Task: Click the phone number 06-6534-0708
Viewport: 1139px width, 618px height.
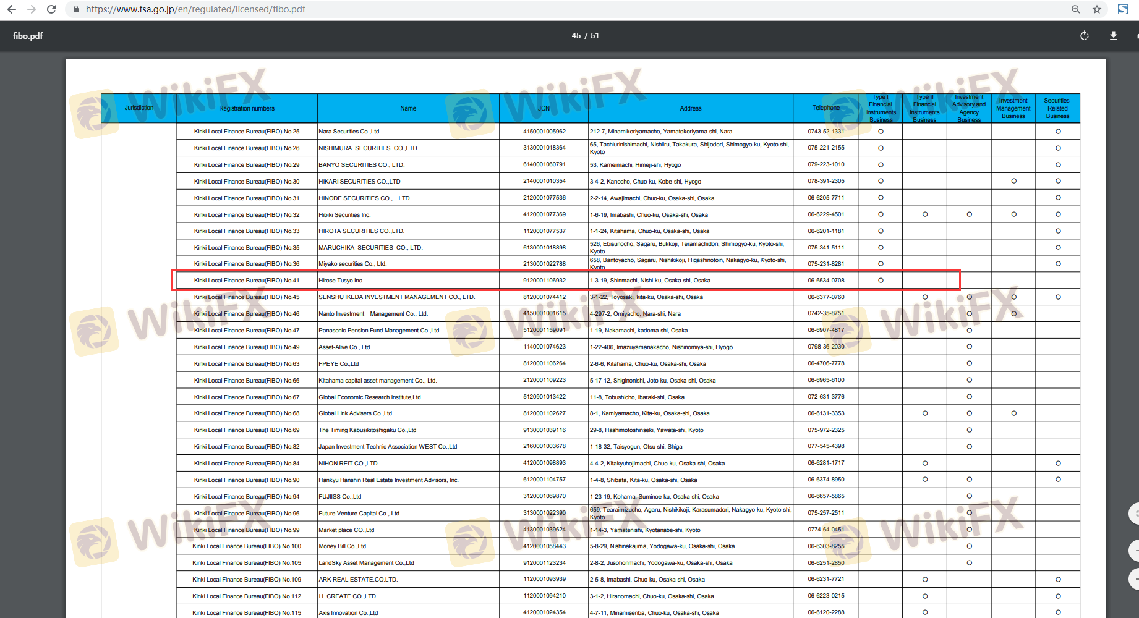Action: coord(825,281)
